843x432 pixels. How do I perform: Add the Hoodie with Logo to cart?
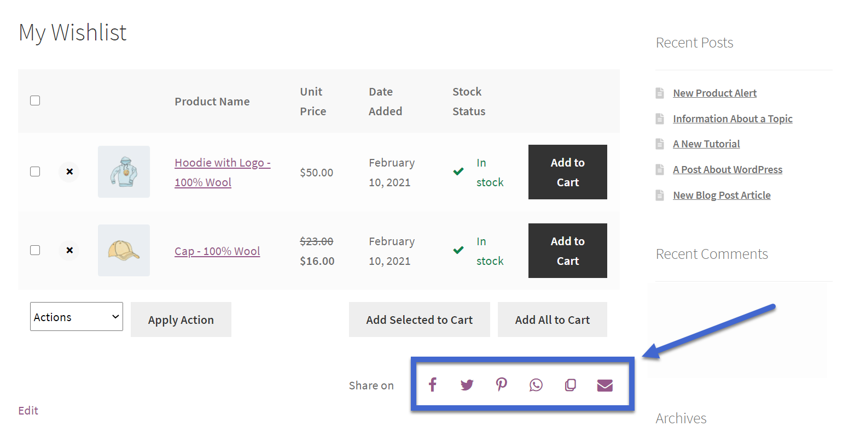click(x=567, y=172)
